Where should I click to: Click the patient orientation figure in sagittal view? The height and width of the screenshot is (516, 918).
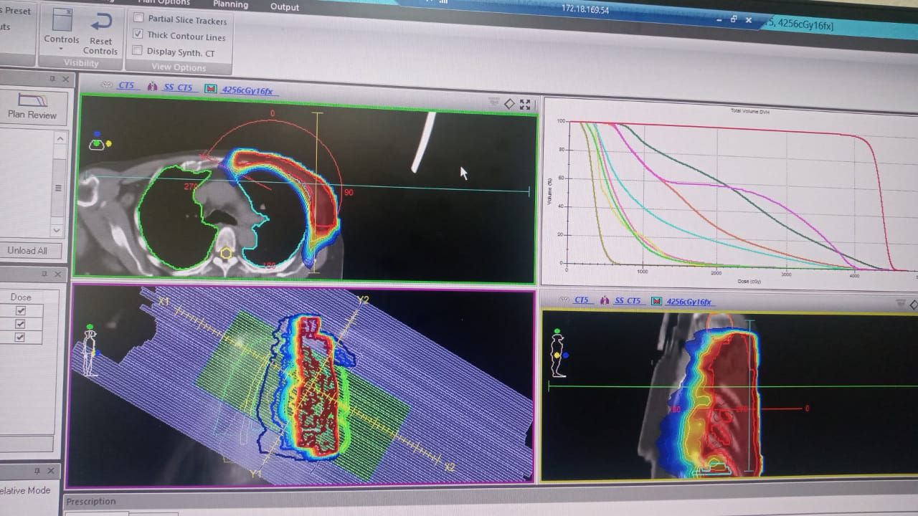click(x=558, y=354)
